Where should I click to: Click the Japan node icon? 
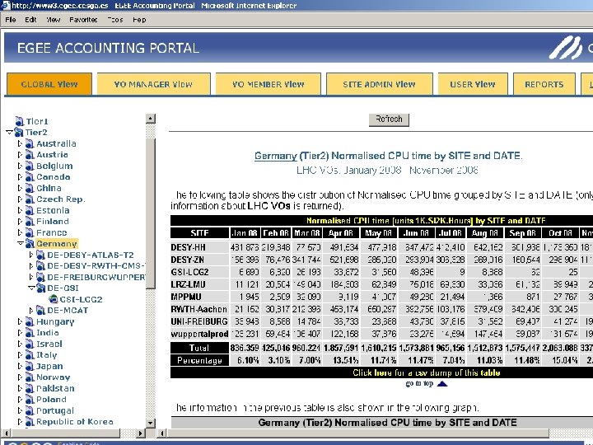[x=30, y=366]
